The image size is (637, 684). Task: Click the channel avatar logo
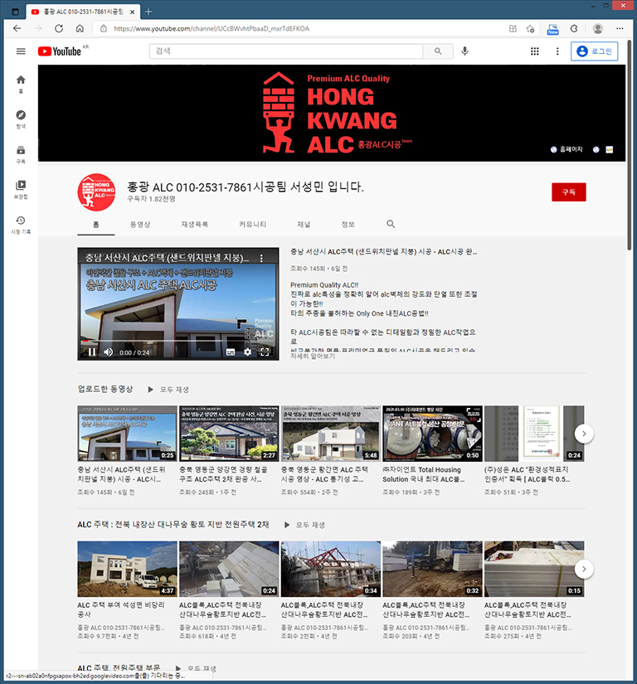(96, 192)
